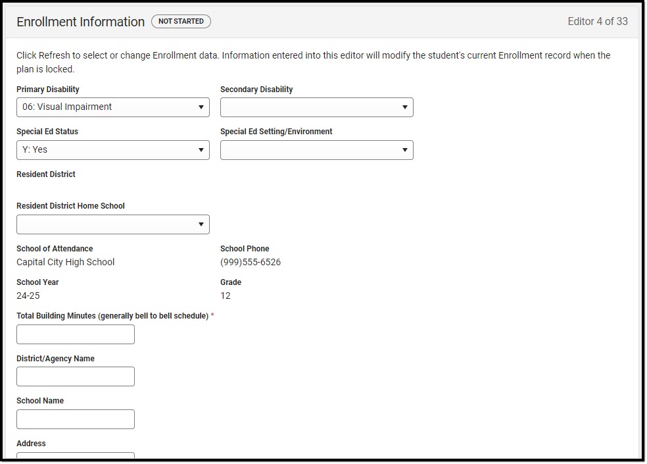
Task: Click the Capital City High School text
Action: [x=66, y=262]
